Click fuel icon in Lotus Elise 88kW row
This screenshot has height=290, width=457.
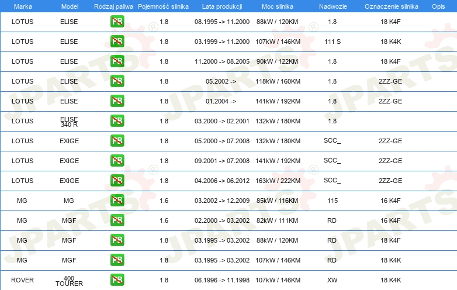117,22
